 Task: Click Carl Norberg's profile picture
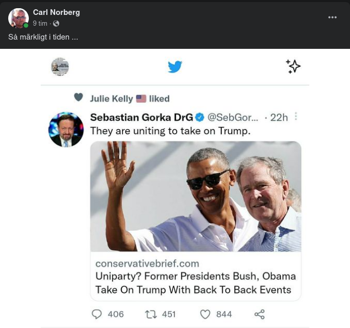click(18, 18)
